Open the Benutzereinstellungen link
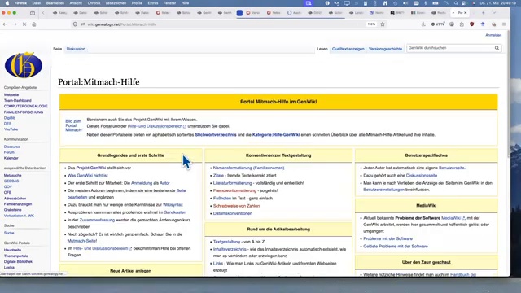 [x=383, y=190]
